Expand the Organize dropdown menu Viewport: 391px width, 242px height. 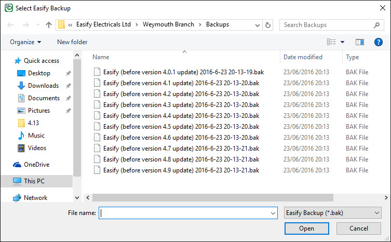(x=25, y=42)
